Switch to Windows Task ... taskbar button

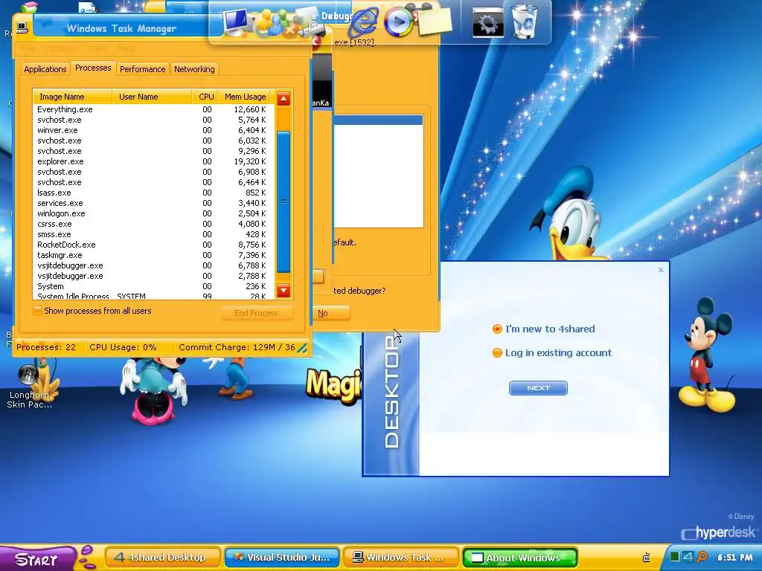tap(401, 558)
